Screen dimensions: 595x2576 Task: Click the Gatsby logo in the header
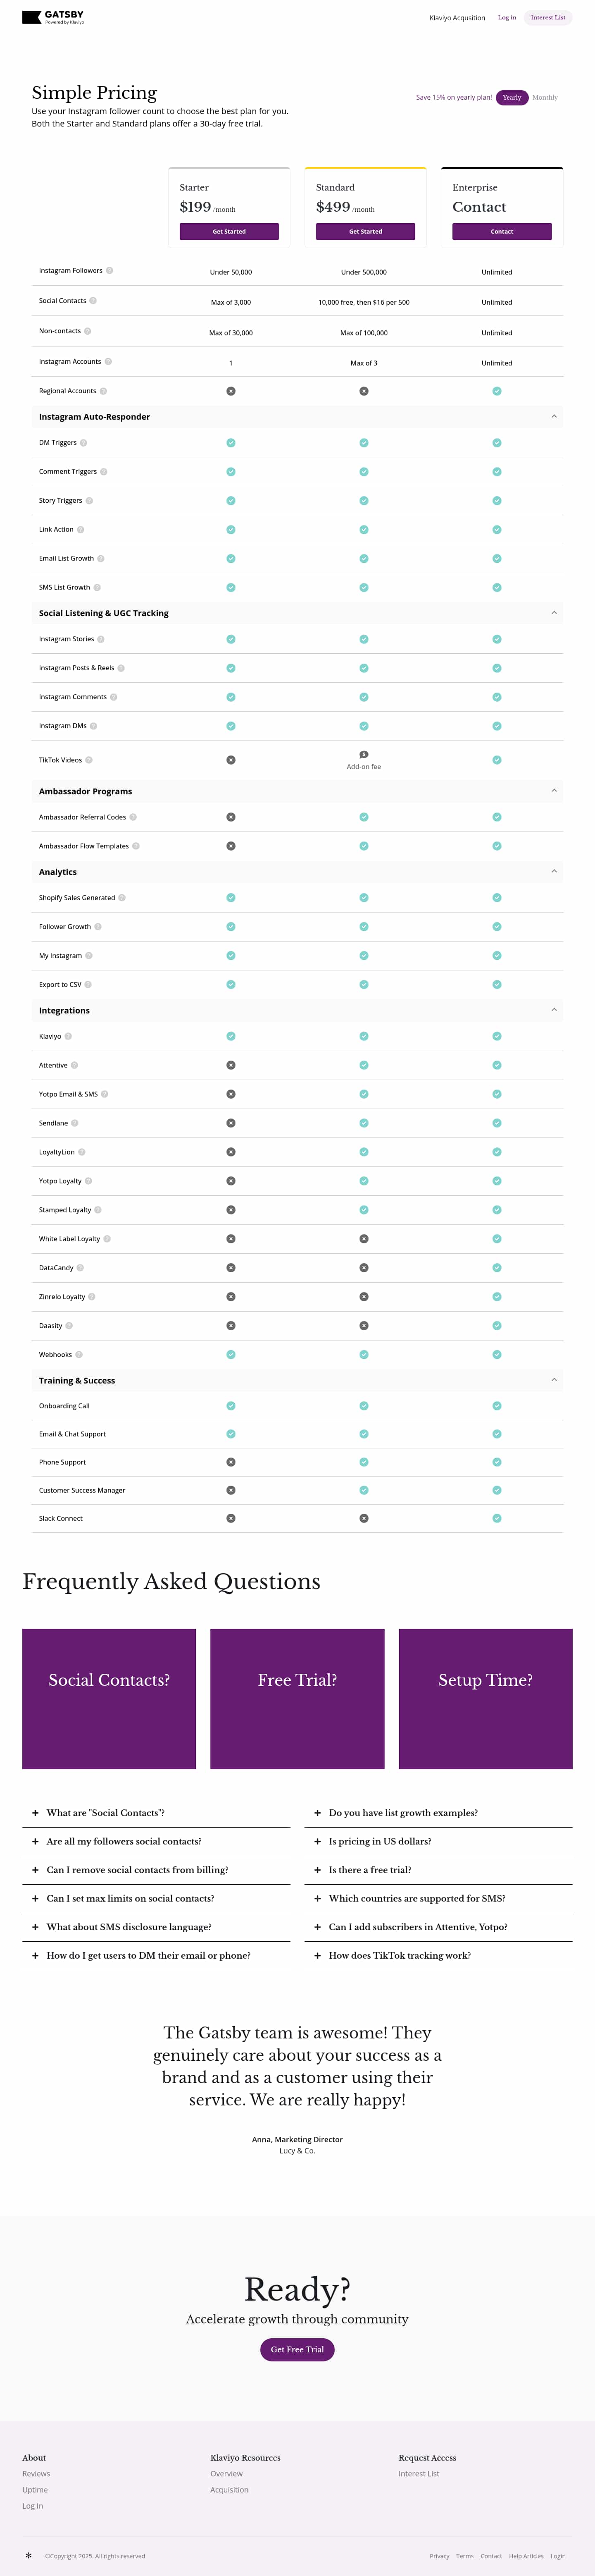53,17
